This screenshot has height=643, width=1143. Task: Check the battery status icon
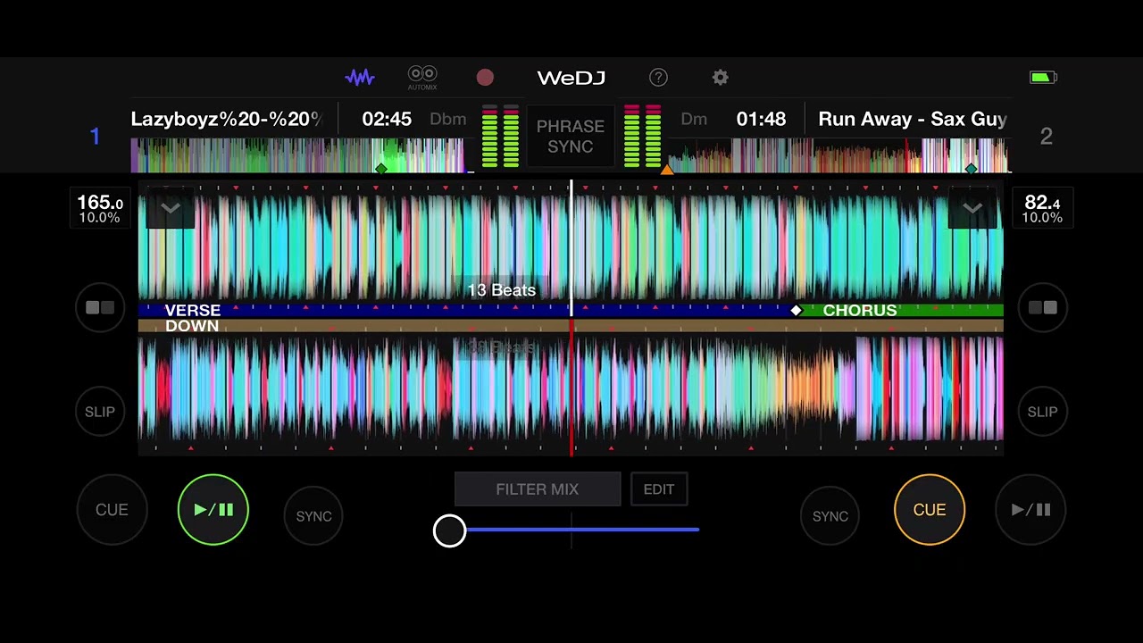(x=1043, y=78)
